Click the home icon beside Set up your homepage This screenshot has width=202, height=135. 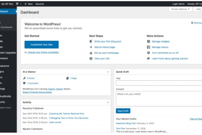point(91,53)
